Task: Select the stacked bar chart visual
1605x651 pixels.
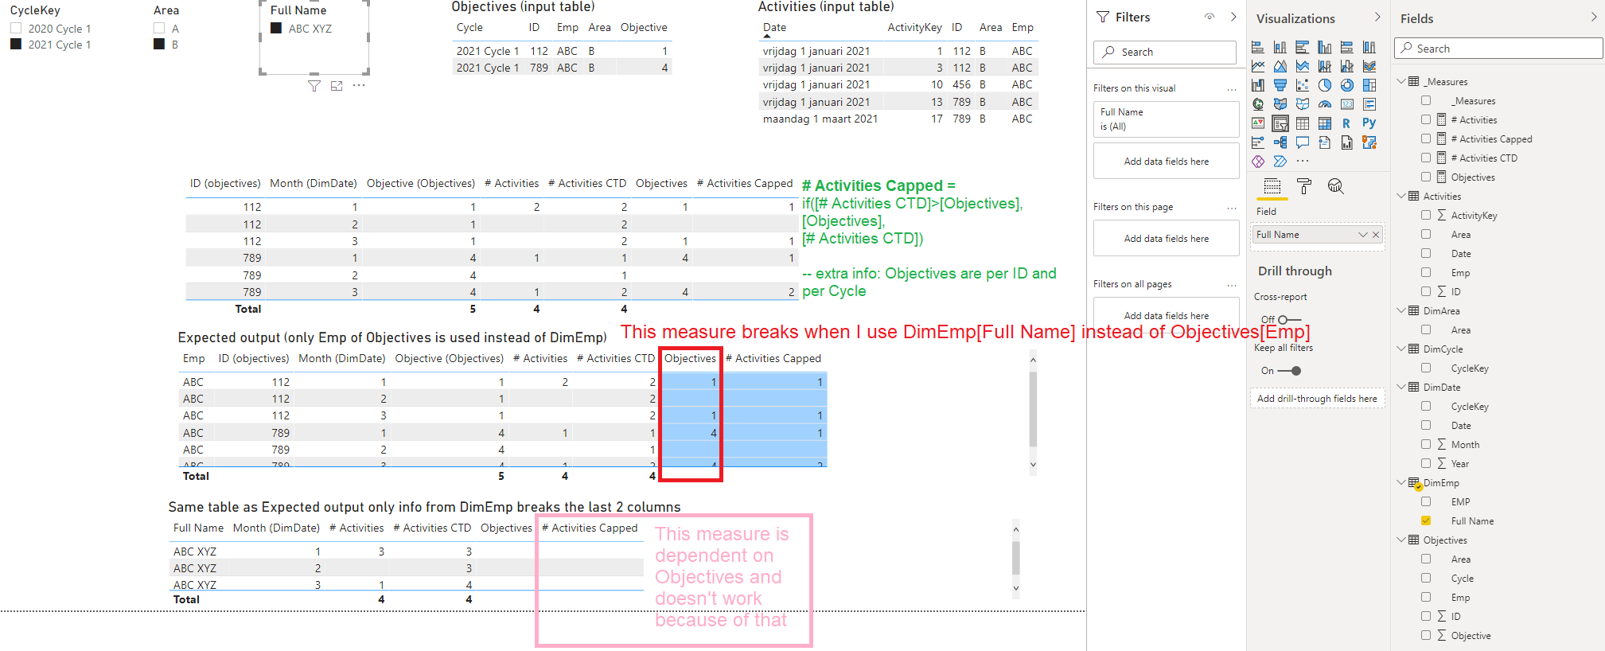Action: click(x=1258, y=47)
